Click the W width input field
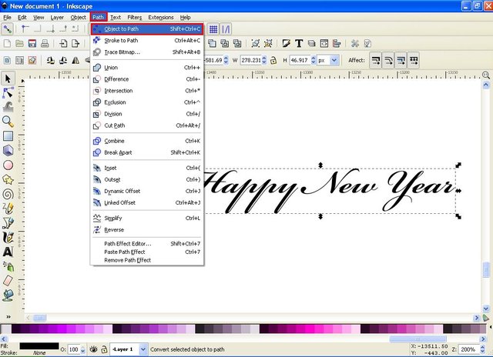 coord(251,60)
